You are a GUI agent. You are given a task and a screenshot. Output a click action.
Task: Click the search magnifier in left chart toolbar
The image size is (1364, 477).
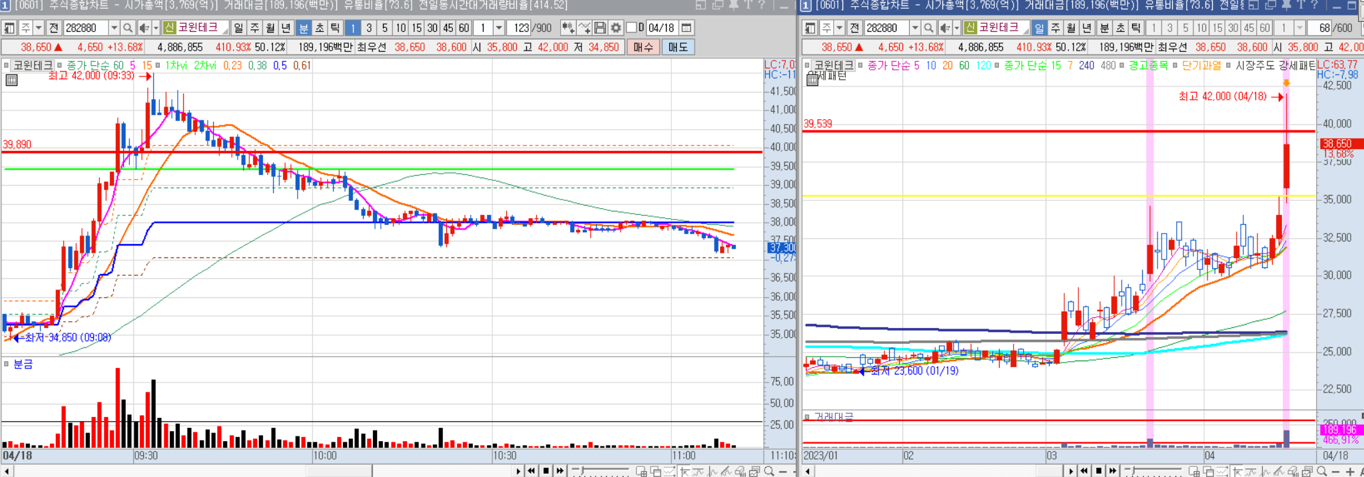click(x=128, y=28)
